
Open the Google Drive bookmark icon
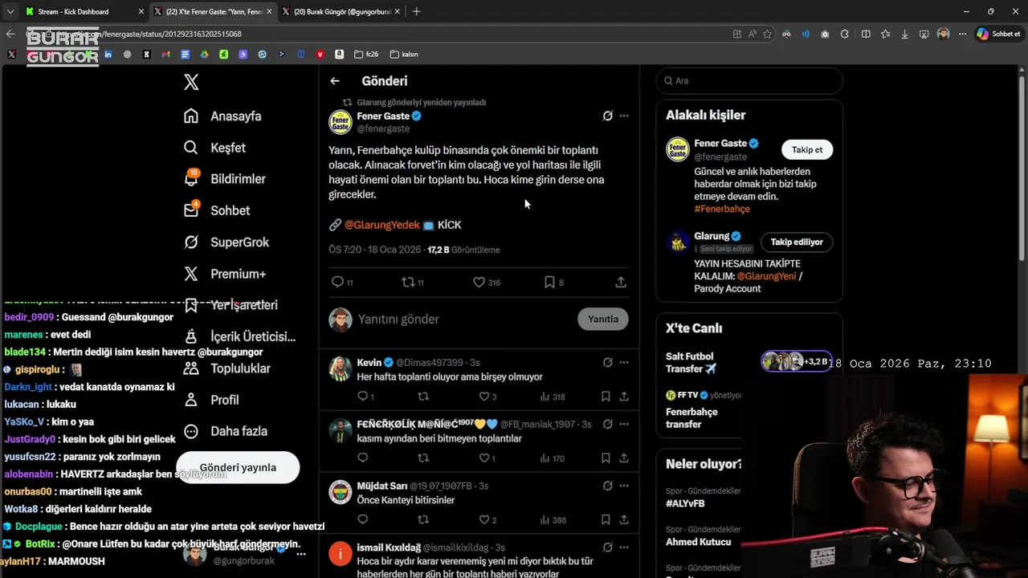(204, 55)
